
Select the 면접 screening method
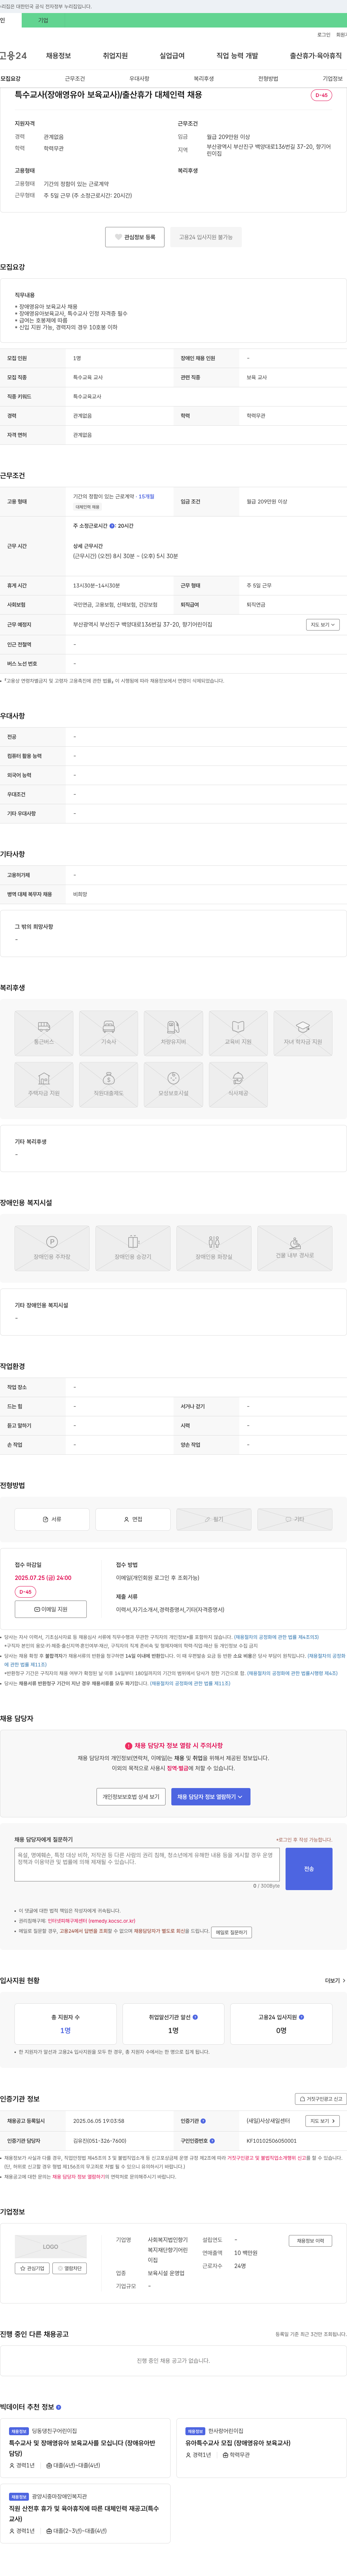point(133,1519)
